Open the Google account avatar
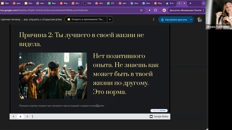This screenshot has height=130, width=232. pos(200,19)
